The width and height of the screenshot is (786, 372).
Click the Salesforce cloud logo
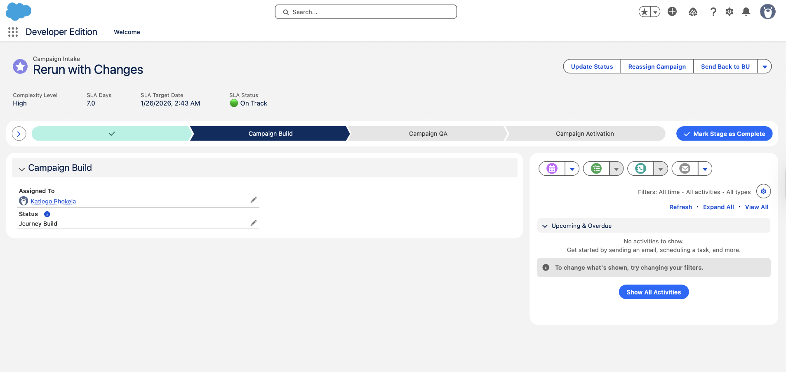19,11
